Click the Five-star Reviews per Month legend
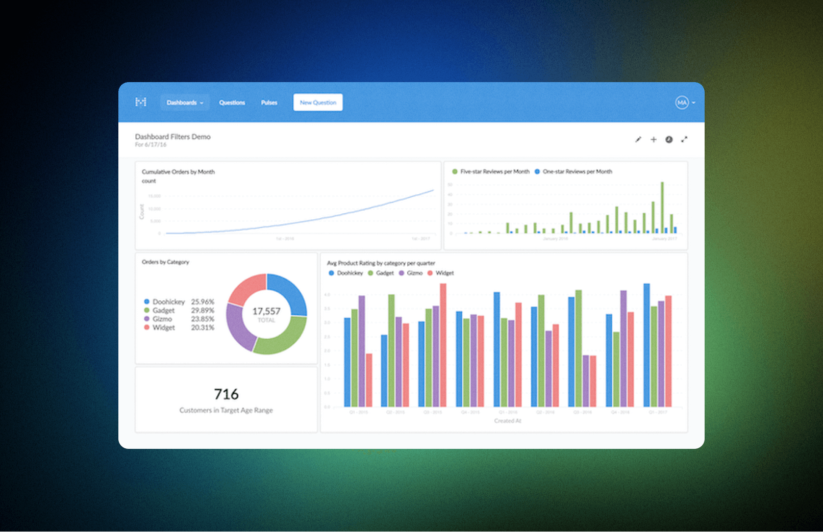823x532 pixels. tap(491, 171)
